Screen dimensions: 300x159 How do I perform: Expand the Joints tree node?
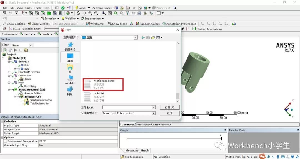click(x=15, y=79)
